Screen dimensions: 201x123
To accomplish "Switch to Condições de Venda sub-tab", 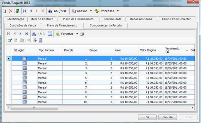I will [23, 26].
